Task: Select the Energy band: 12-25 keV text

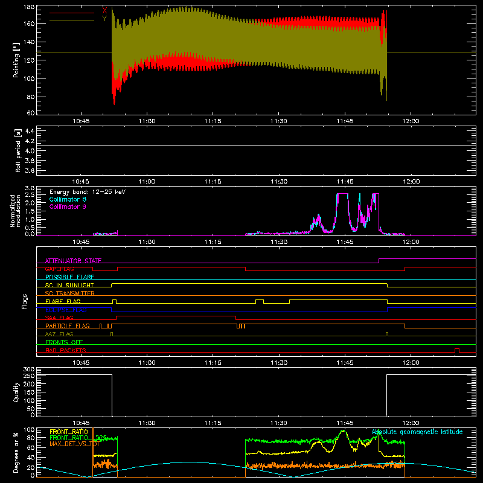Action: [x=87, y=192]
